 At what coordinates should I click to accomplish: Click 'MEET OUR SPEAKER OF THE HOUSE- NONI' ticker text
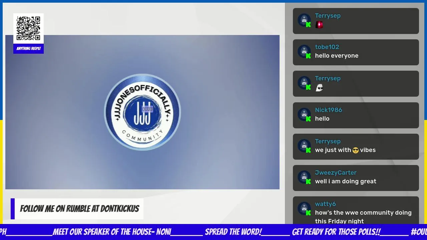(x=112, y=232)
